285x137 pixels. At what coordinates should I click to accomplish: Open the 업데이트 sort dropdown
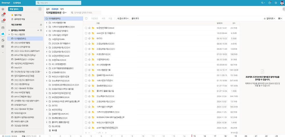(x=269, y=18)
